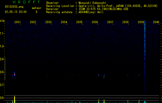The height and width of the screenshot is (103, 162).
Task: Click the 1.1 kHz frequency label
Action: pos(2,33)
